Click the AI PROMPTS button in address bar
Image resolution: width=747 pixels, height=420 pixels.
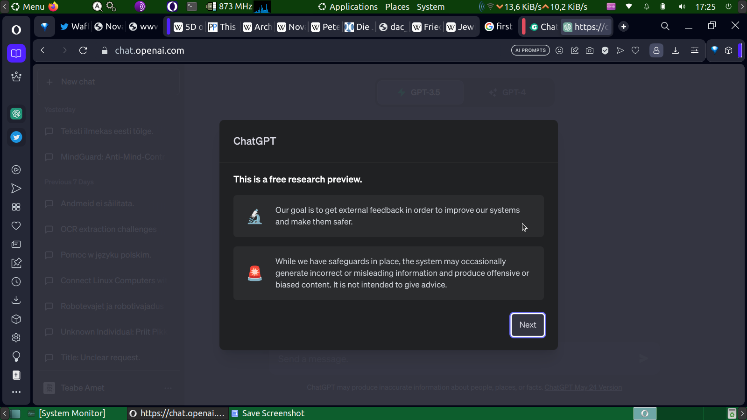530,50
